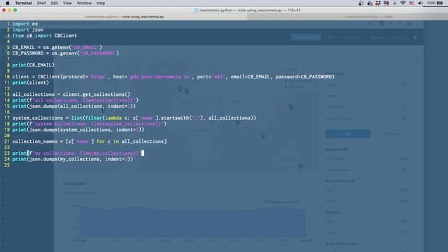Click print(json.dumps(all_collections line

click(74, 106)
